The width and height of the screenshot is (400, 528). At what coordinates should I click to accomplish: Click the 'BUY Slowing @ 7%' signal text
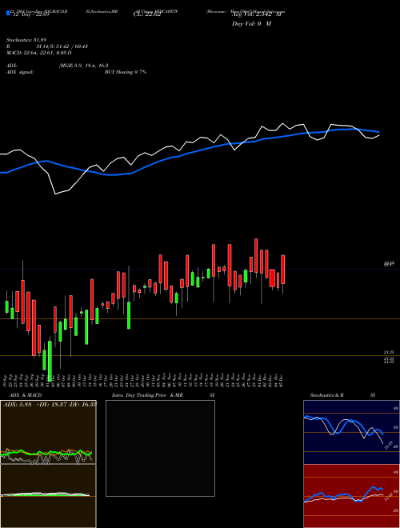pyautogui.click(x=126, y=72)
